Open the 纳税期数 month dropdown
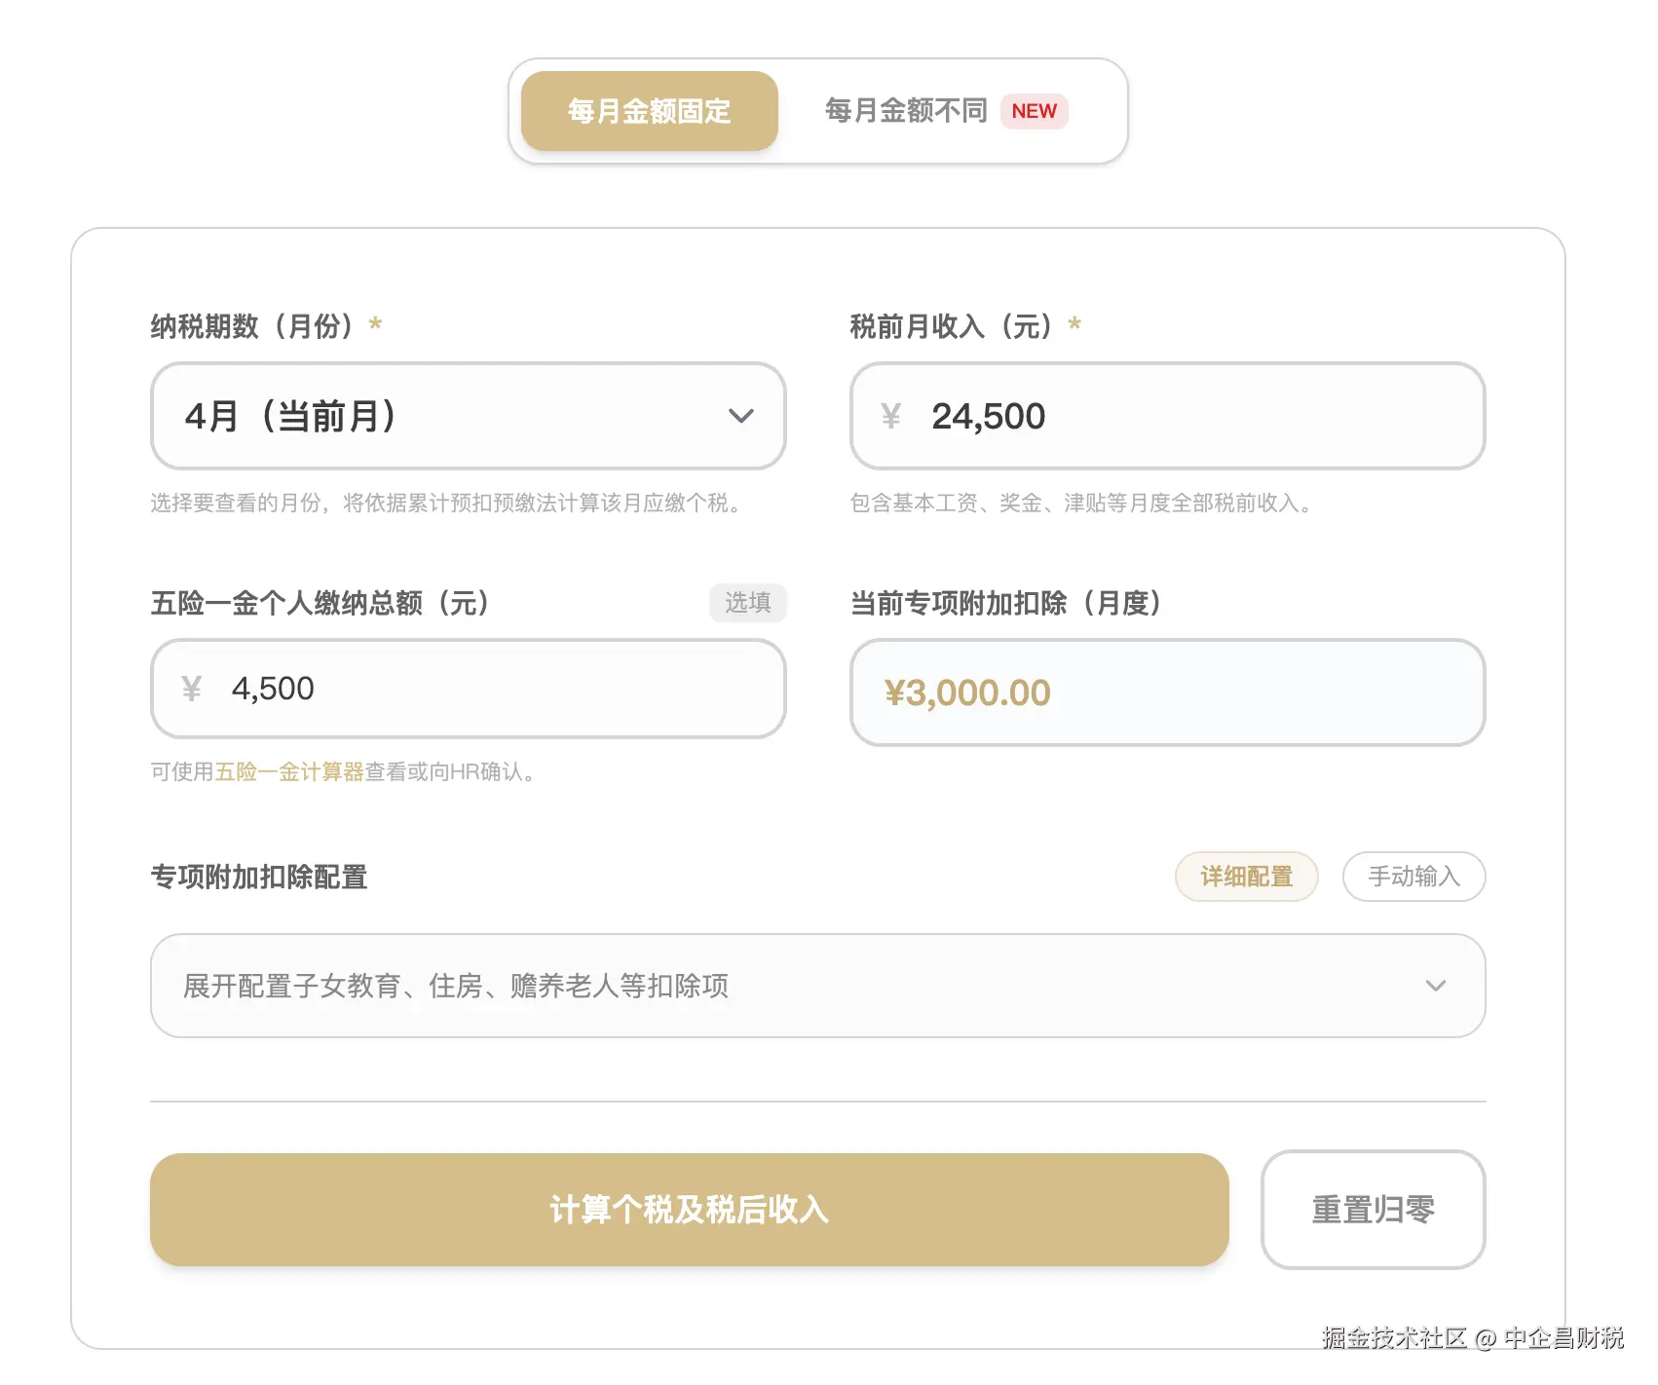Viewport: 1658px width, 1385px height. pyautogui.click(x=468, y=417)
